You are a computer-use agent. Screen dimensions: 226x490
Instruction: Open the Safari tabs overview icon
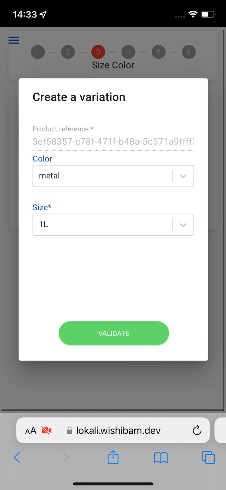(209, 458)
